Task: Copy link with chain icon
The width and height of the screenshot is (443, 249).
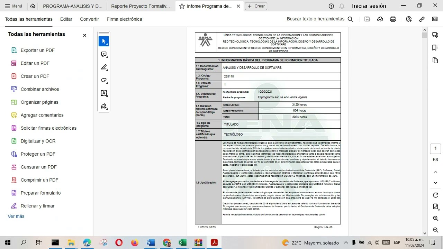Action: (x=422, y=19)
